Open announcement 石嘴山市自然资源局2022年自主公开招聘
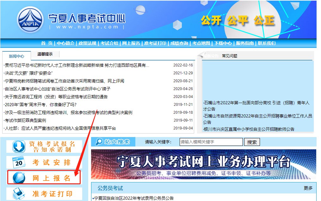 (257, 119)
